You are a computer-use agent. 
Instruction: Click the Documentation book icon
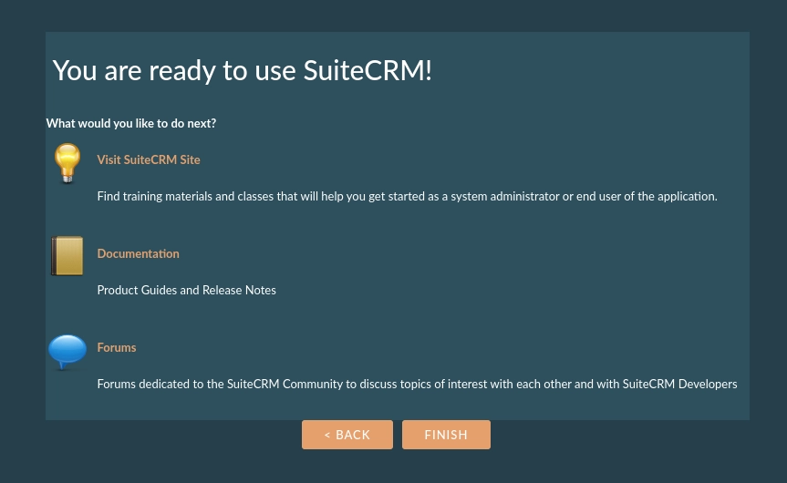click(x=67, y=256)
